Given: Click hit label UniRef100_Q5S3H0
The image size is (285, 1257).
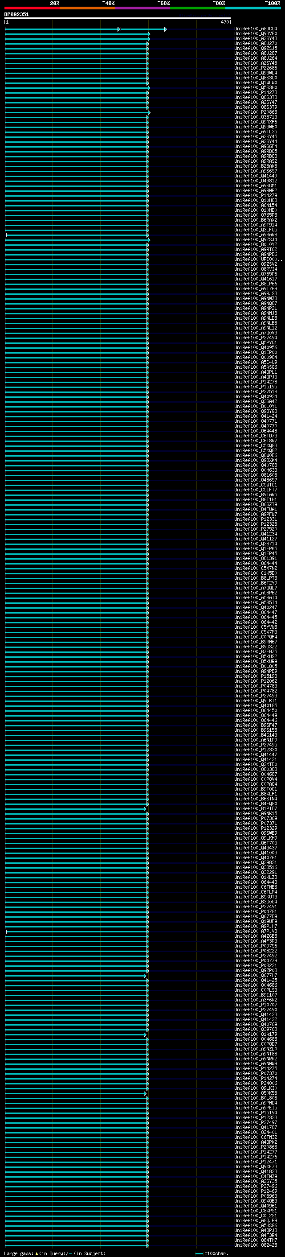Looking at the screenshot, I should 255,87.
